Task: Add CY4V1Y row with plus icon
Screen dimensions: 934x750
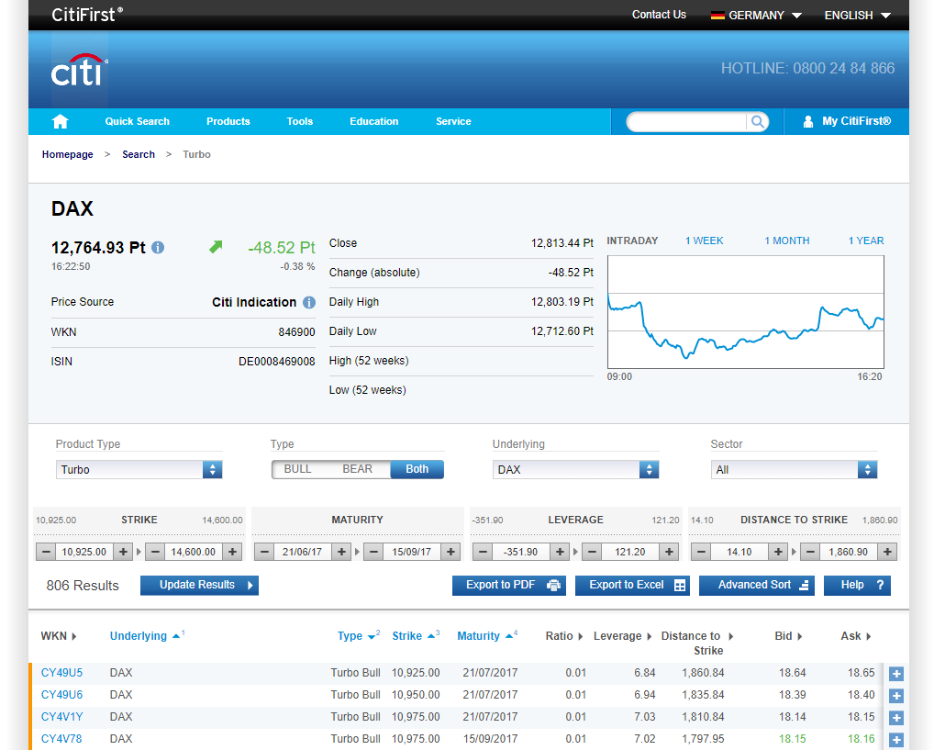Action: 895,718
